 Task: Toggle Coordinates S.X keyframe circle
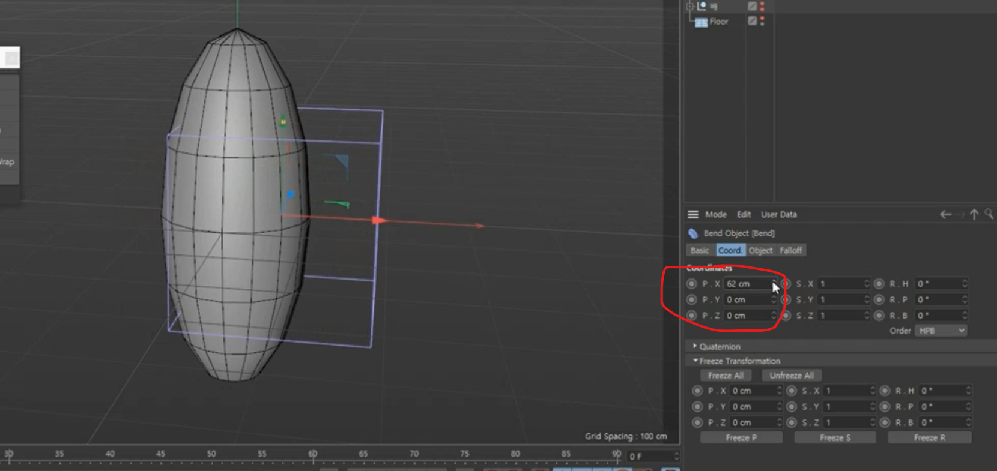coord(786,284)
